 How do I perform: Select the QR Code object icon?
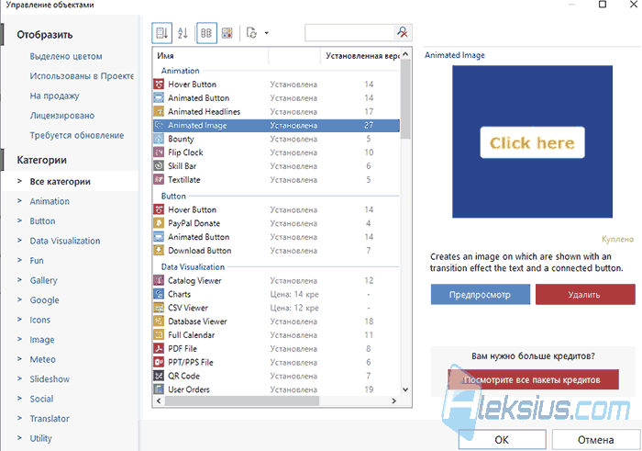(x=159, y=376)
